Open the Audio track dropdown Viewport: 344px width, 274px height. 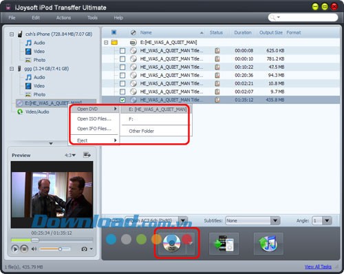tap(156, 221)
